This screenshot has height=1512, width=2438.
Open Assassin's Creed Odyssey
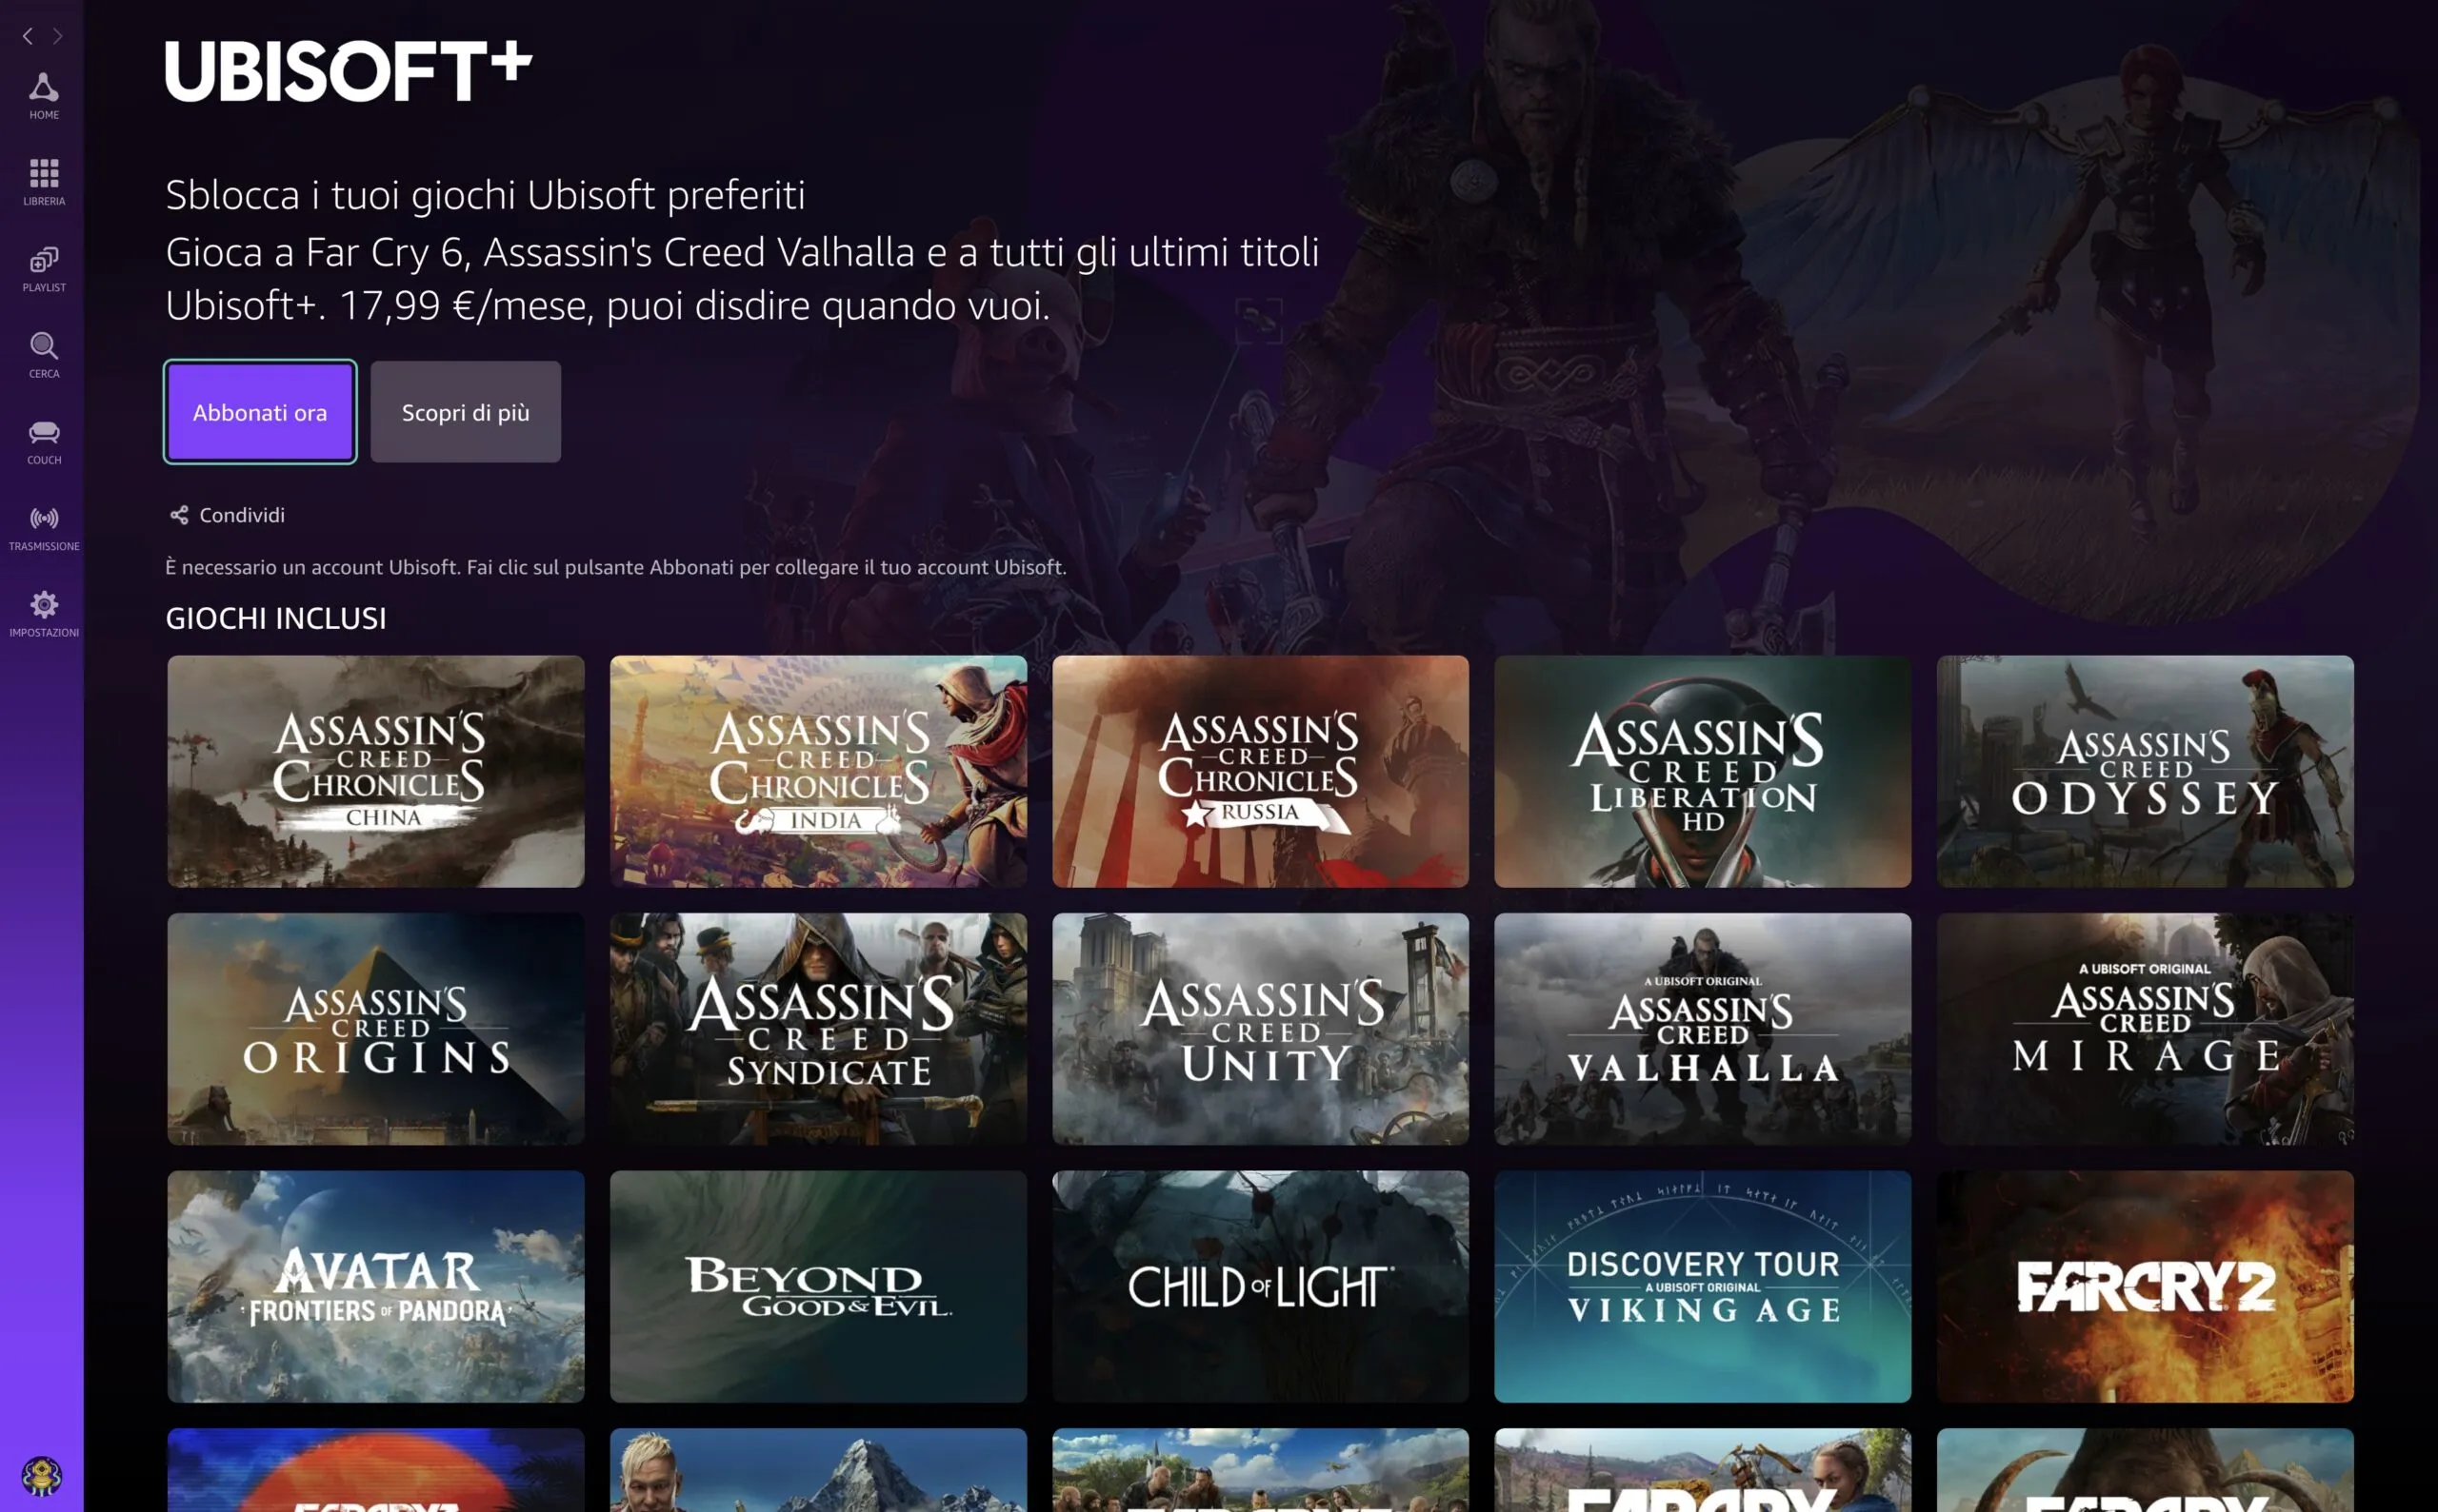tap(2145, 771)
